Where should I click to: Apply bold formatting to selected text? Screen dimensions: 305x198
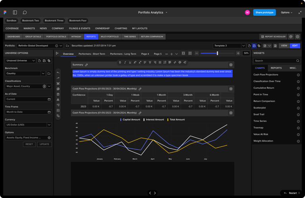coord(120,62)
